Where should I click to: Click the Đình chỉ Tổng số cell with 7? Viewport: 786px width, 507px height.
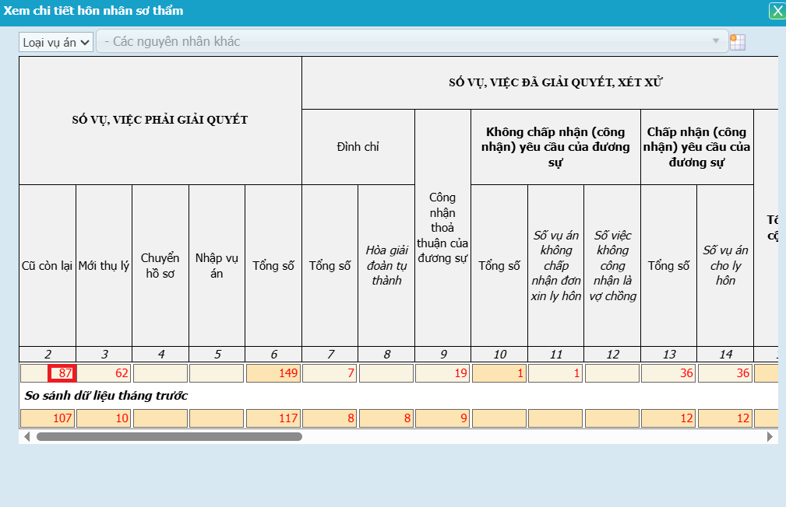pos(330,373)
